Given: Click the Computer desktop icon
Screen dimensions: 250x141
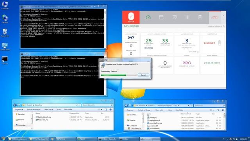Looking at the screenshot, I should [5, 5].
